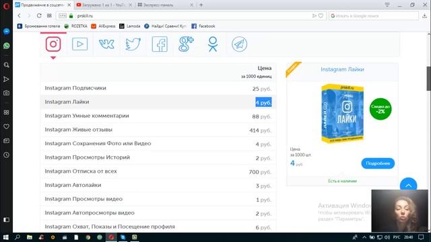
Task: Open Opera menu logo button
Action: click(x=6, y=6)
